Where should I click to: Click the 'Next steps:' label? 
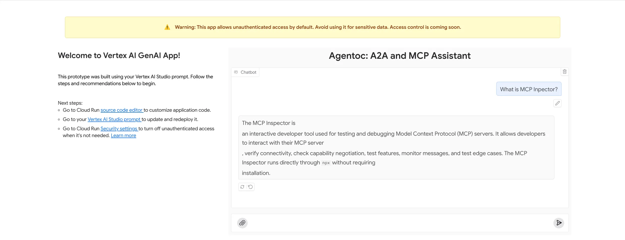70,103
